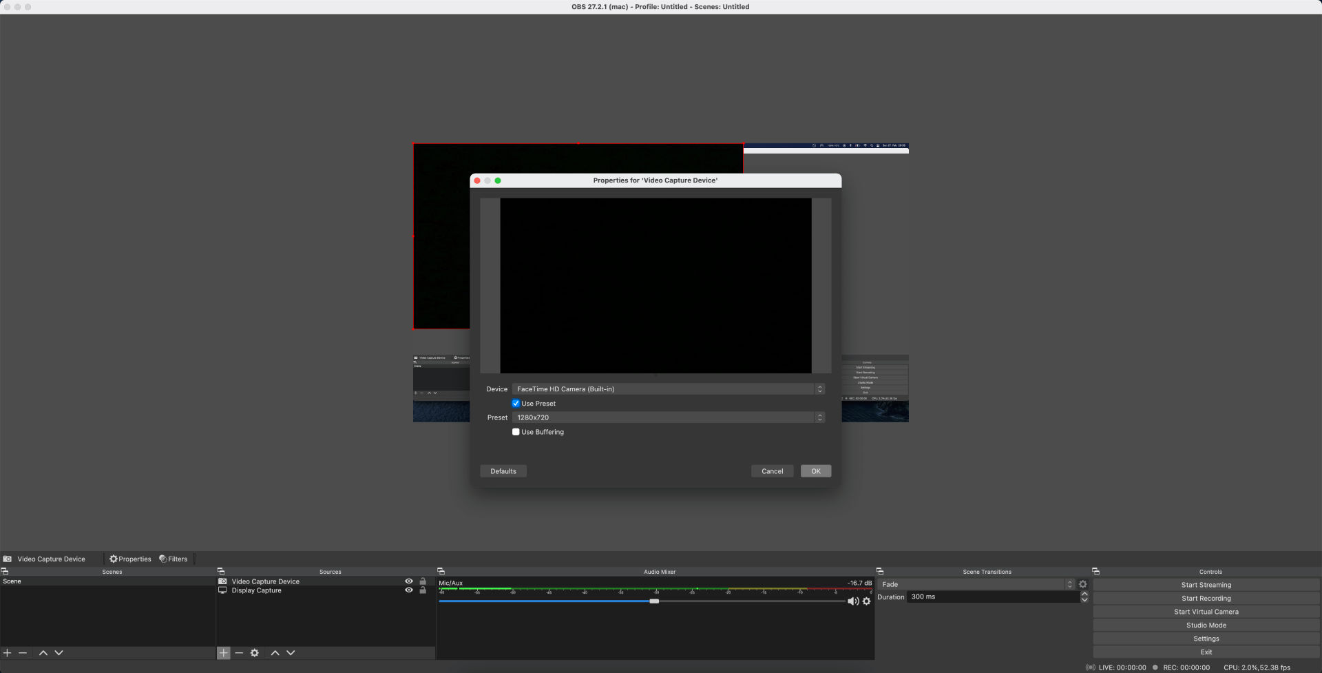Click Cancel in the Properties dialog
Viewport: 1322px width, 673px height.
tap(773, 471)
